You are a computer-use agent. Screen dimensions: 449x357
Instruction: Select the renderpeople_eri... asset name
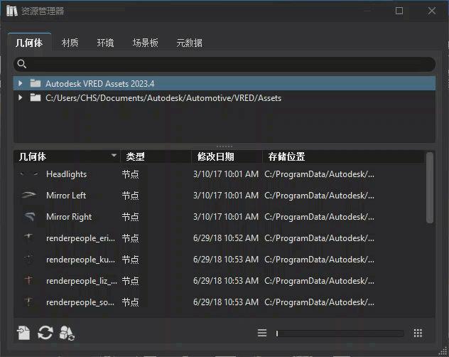click(80, 238)
